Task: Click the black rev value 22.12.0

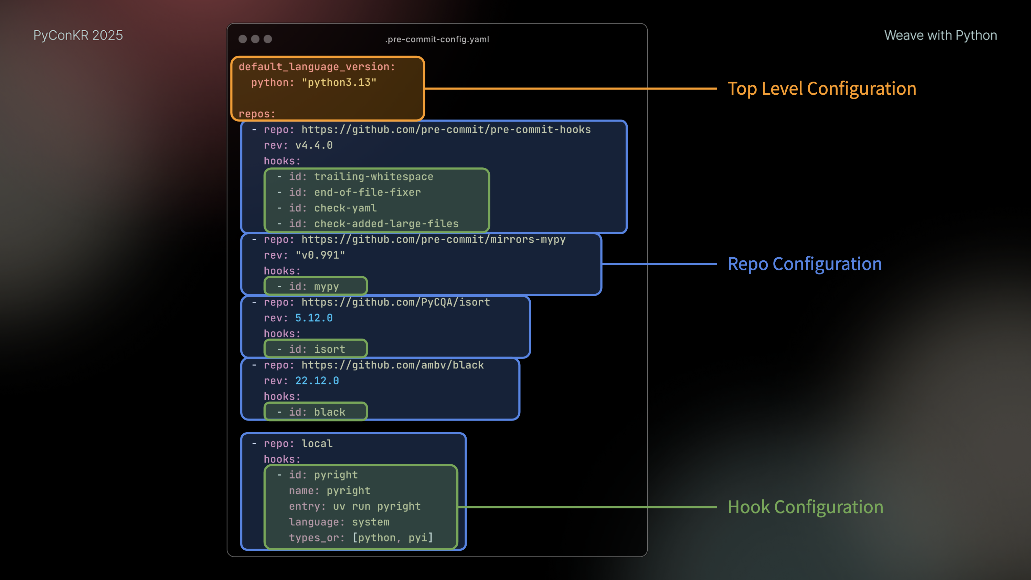Action: coord(317,381)
